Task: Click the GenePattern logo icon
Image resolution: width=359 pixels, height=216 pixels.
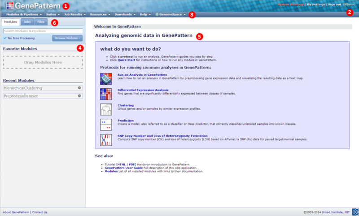Action: tap(10, 5)
